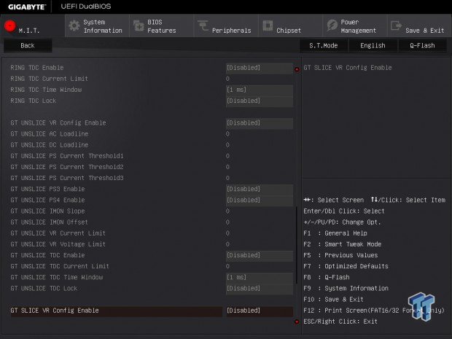Edit GT UNSLICE PS Current Threshold3 value
Image resolution: width=452 pixels, height=339 pixels.
coord(227,178)
